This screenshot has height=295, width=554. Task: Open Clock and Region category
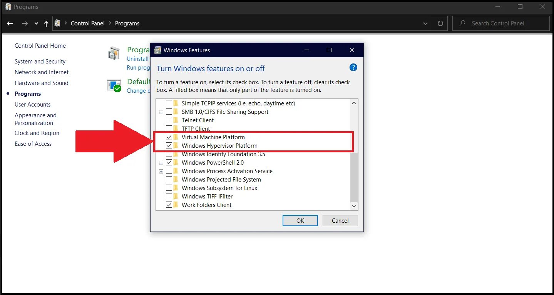coord(37,133)
